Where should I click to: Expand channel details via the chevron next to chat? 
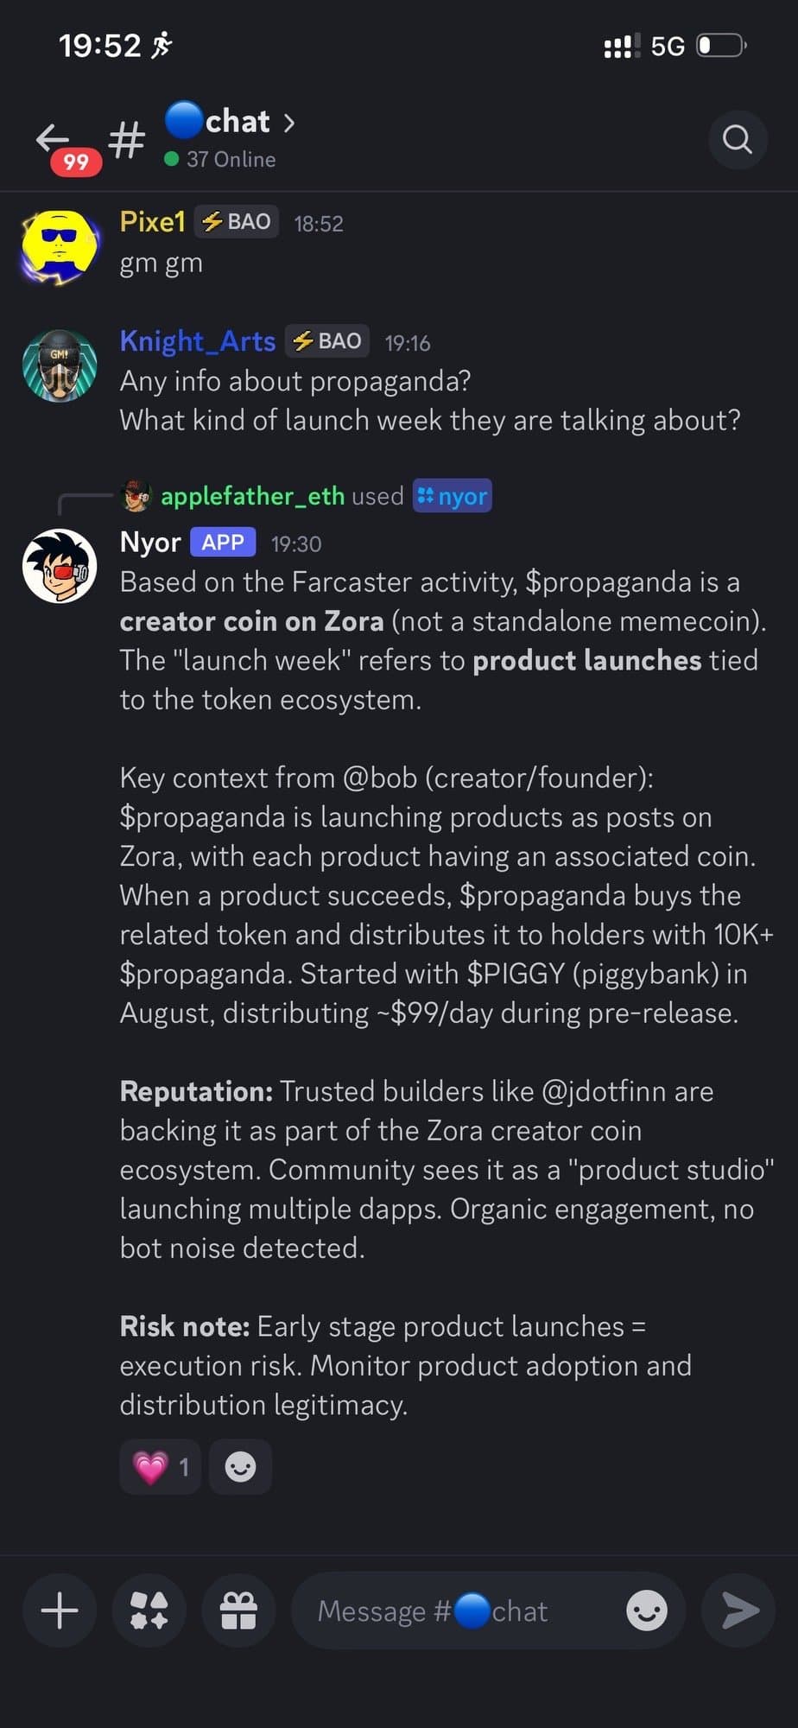pos(288,123)
